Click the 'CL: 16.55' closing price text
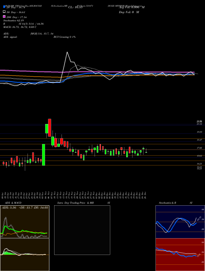Viewport: 205px width, 271px height. [x=75, y=7]
